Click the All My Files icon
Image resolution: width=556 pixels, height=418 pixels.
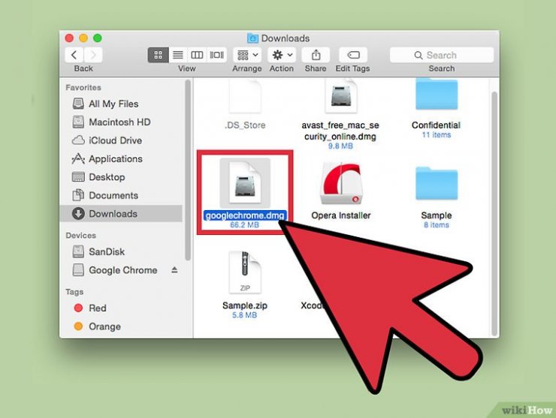[x=78, y=104]
